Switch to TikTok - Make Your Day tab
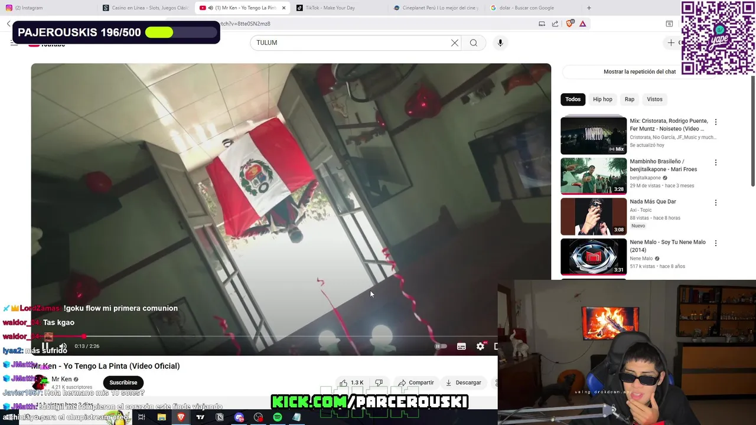This screenshot has height=425, width=756. [x=340, y=8]
